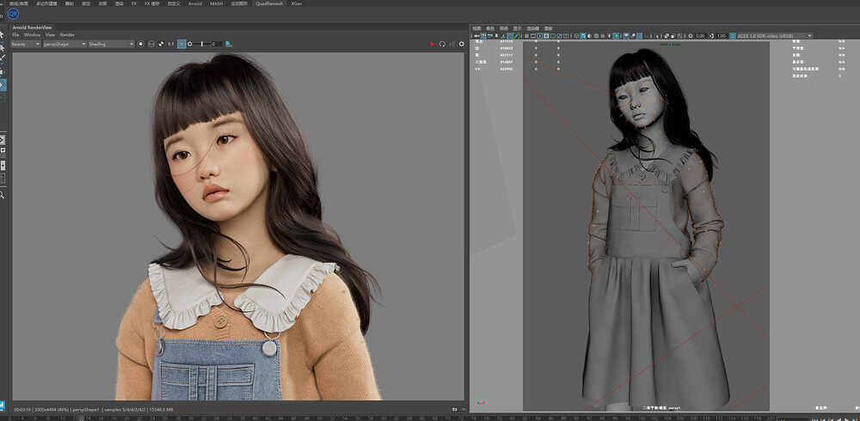
Task: Open the last viewport panel menu
Action: coord(548,28)
